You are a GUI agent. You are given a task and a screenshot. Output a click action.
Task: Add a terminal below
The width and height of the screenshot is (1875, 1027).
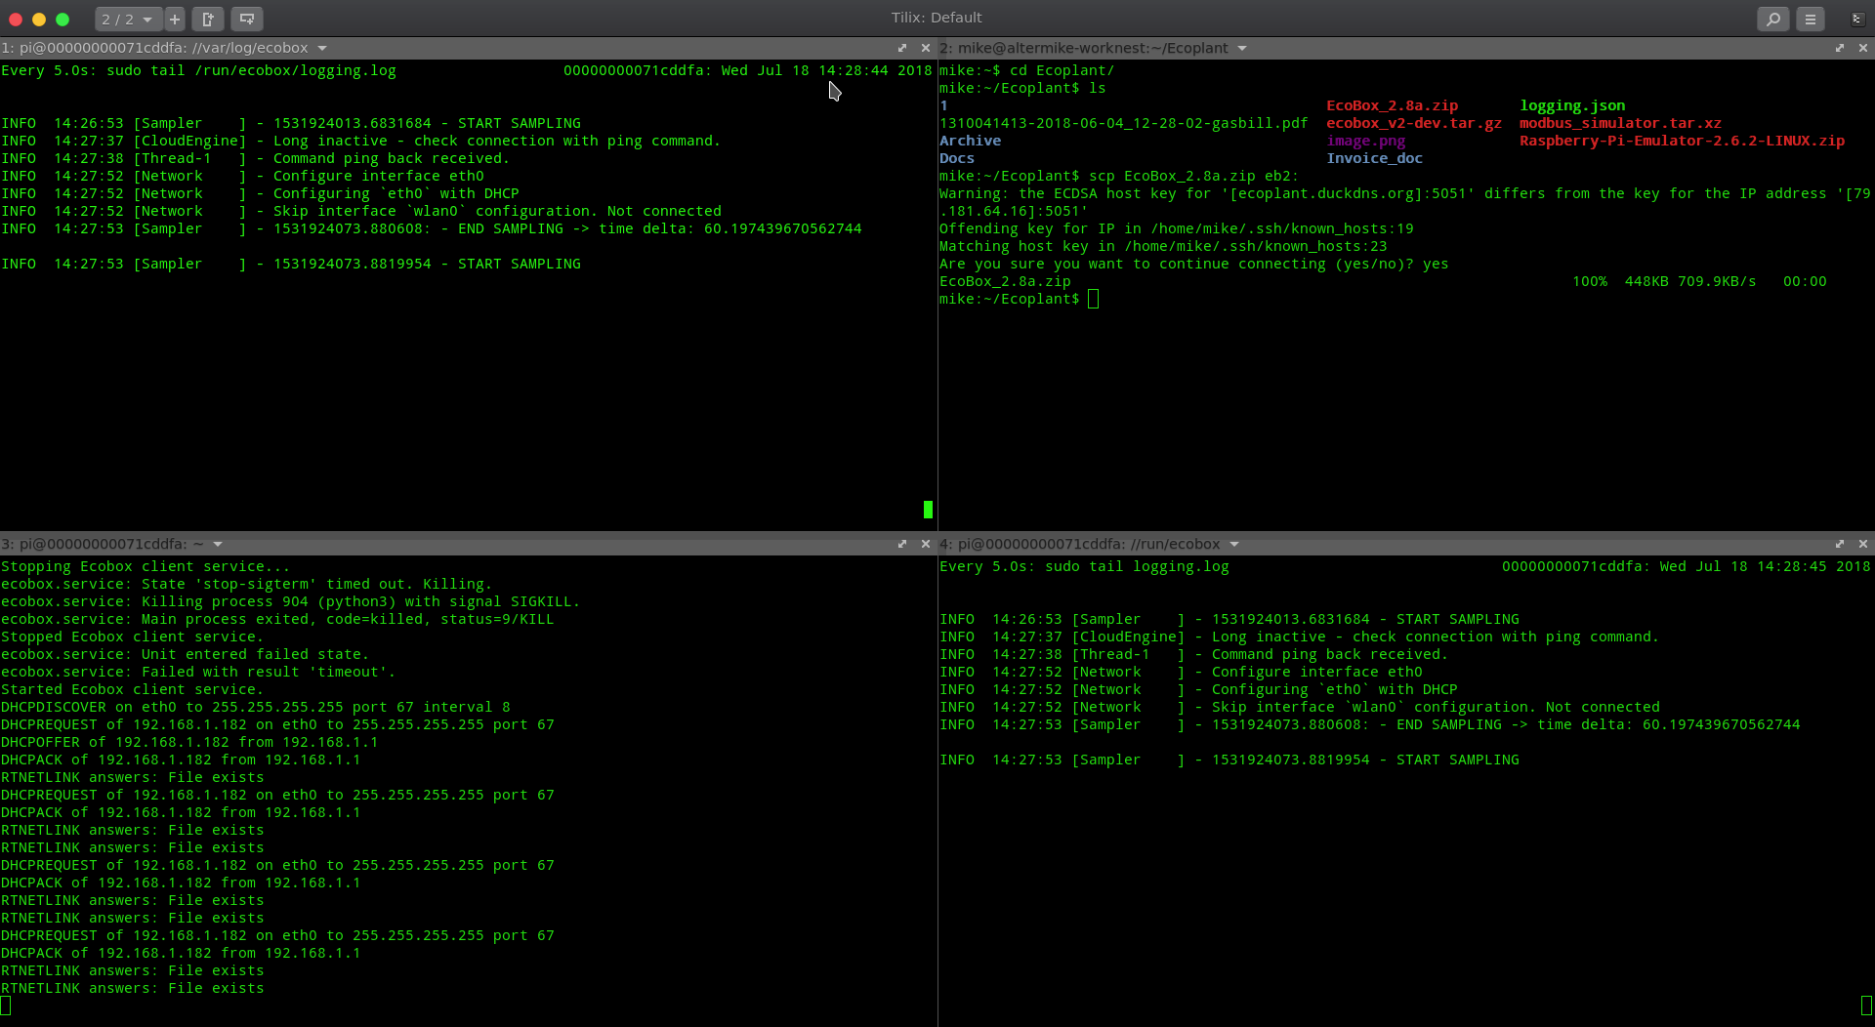coord(247,19)
